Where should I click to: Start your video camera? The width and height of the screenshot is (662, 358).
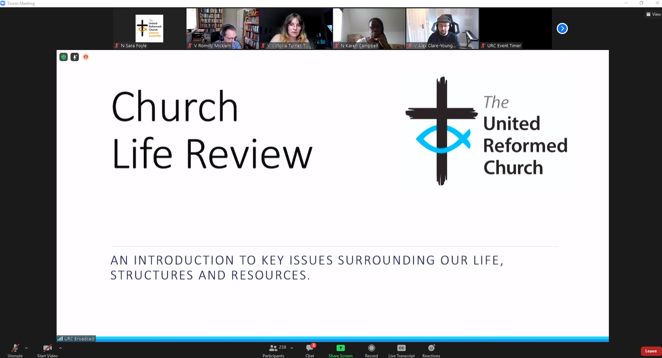(x=47, y=350)
